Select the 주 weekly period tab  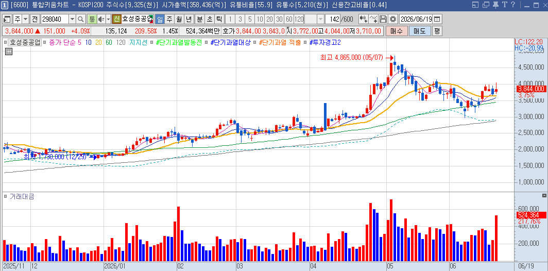[169, 19]
